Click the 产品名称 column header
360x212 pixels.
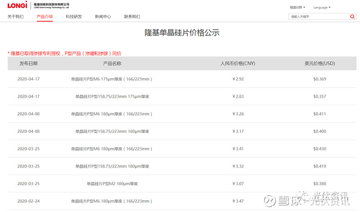(x=112, y=63)
